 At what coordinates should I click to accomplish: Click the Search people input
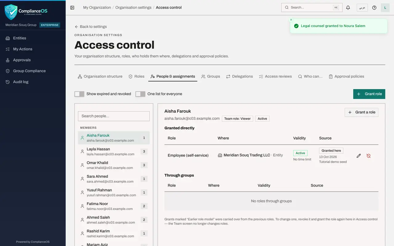(x=114, y=116)
